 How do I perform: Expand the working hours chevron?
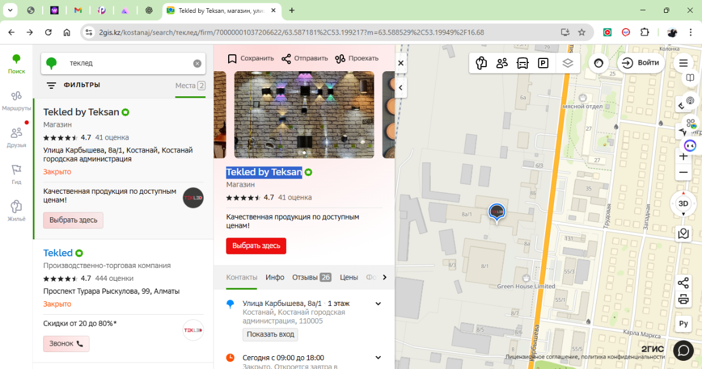pos(378,357)
